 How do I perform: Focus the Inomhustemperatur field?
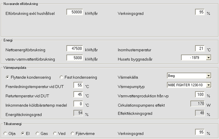click(x=200, y=48)
